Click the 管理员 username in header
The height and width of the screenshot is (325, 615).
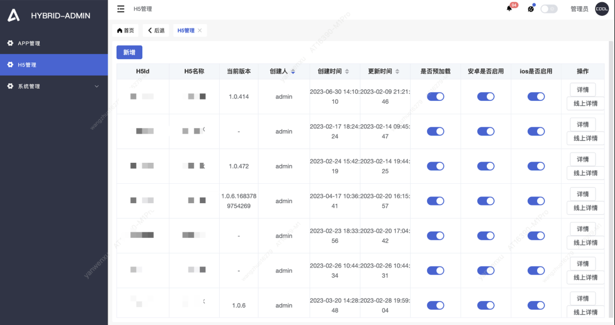(579, 9)
